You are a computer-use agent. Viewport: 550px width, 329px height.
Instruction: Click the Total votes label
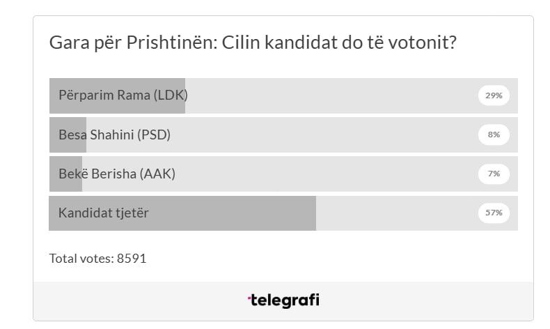tap(81, 259)
